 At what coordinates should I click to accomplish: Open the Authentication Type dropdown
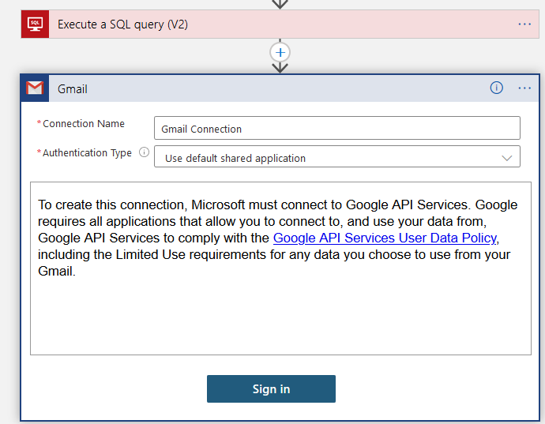(x=336, y=158)
